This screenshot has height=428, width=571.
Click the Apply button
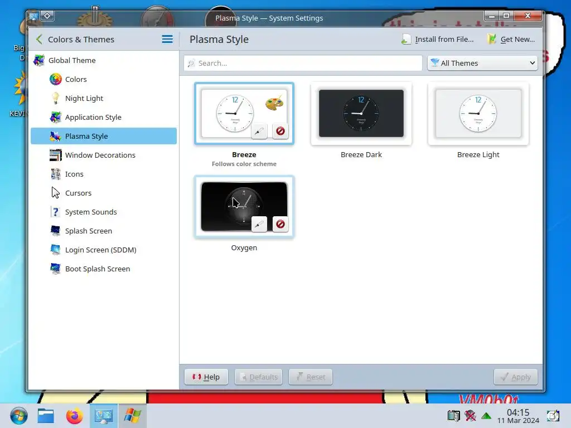coord(516,377)
